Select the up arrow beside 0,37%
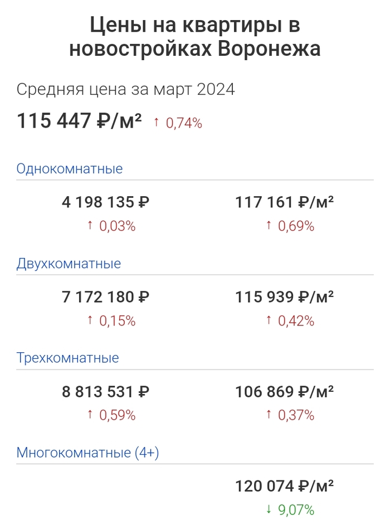390x530 pixels. click(268, 415)
